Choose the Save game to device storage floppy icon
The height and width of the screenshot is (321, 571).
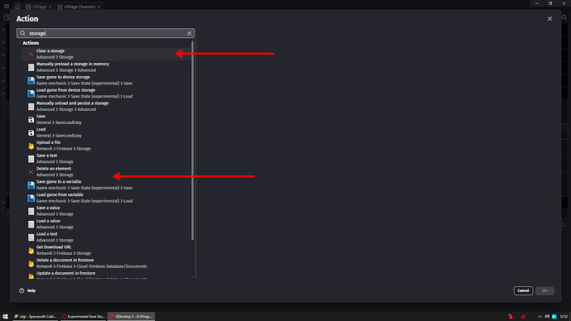pyautogui.click(x=31, y=80)
